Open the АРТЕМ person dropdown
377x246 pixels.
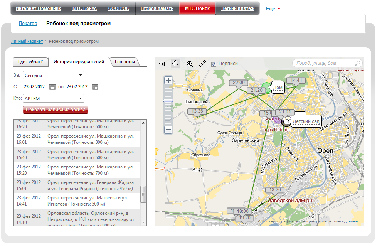[53, 98]
